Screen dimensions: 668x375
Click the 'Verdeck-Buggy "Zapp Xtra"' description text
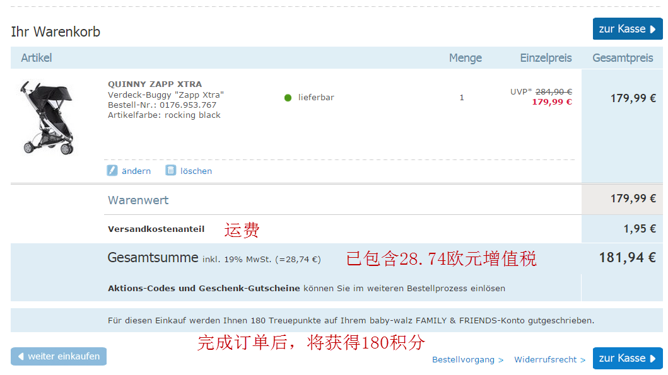tap(166, 95)
